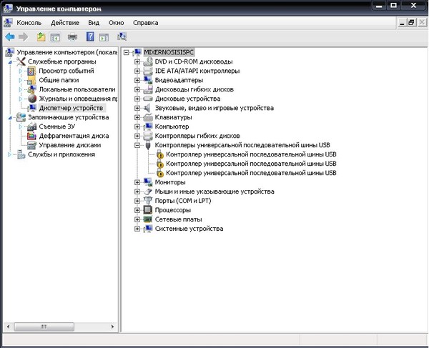The image size is (429, 348).
Task: Click the Видеоадаптеры icon
Action: coord(148,80)
